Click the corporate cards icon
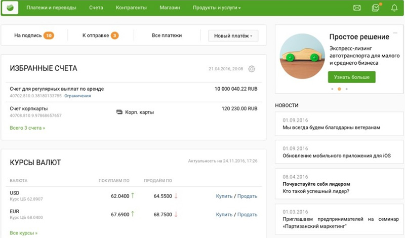Viewport: 405px width, 238px height. pyautogui.click(x=119, y=112)
